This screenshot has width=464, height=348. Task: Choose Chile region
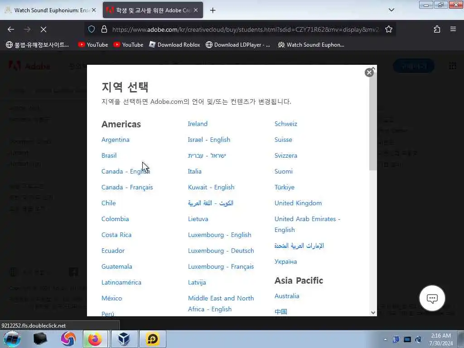pos(109,203)
